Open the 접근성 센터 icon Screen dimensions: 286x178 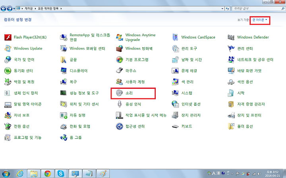pyautogui.click(x=120, y=126)
